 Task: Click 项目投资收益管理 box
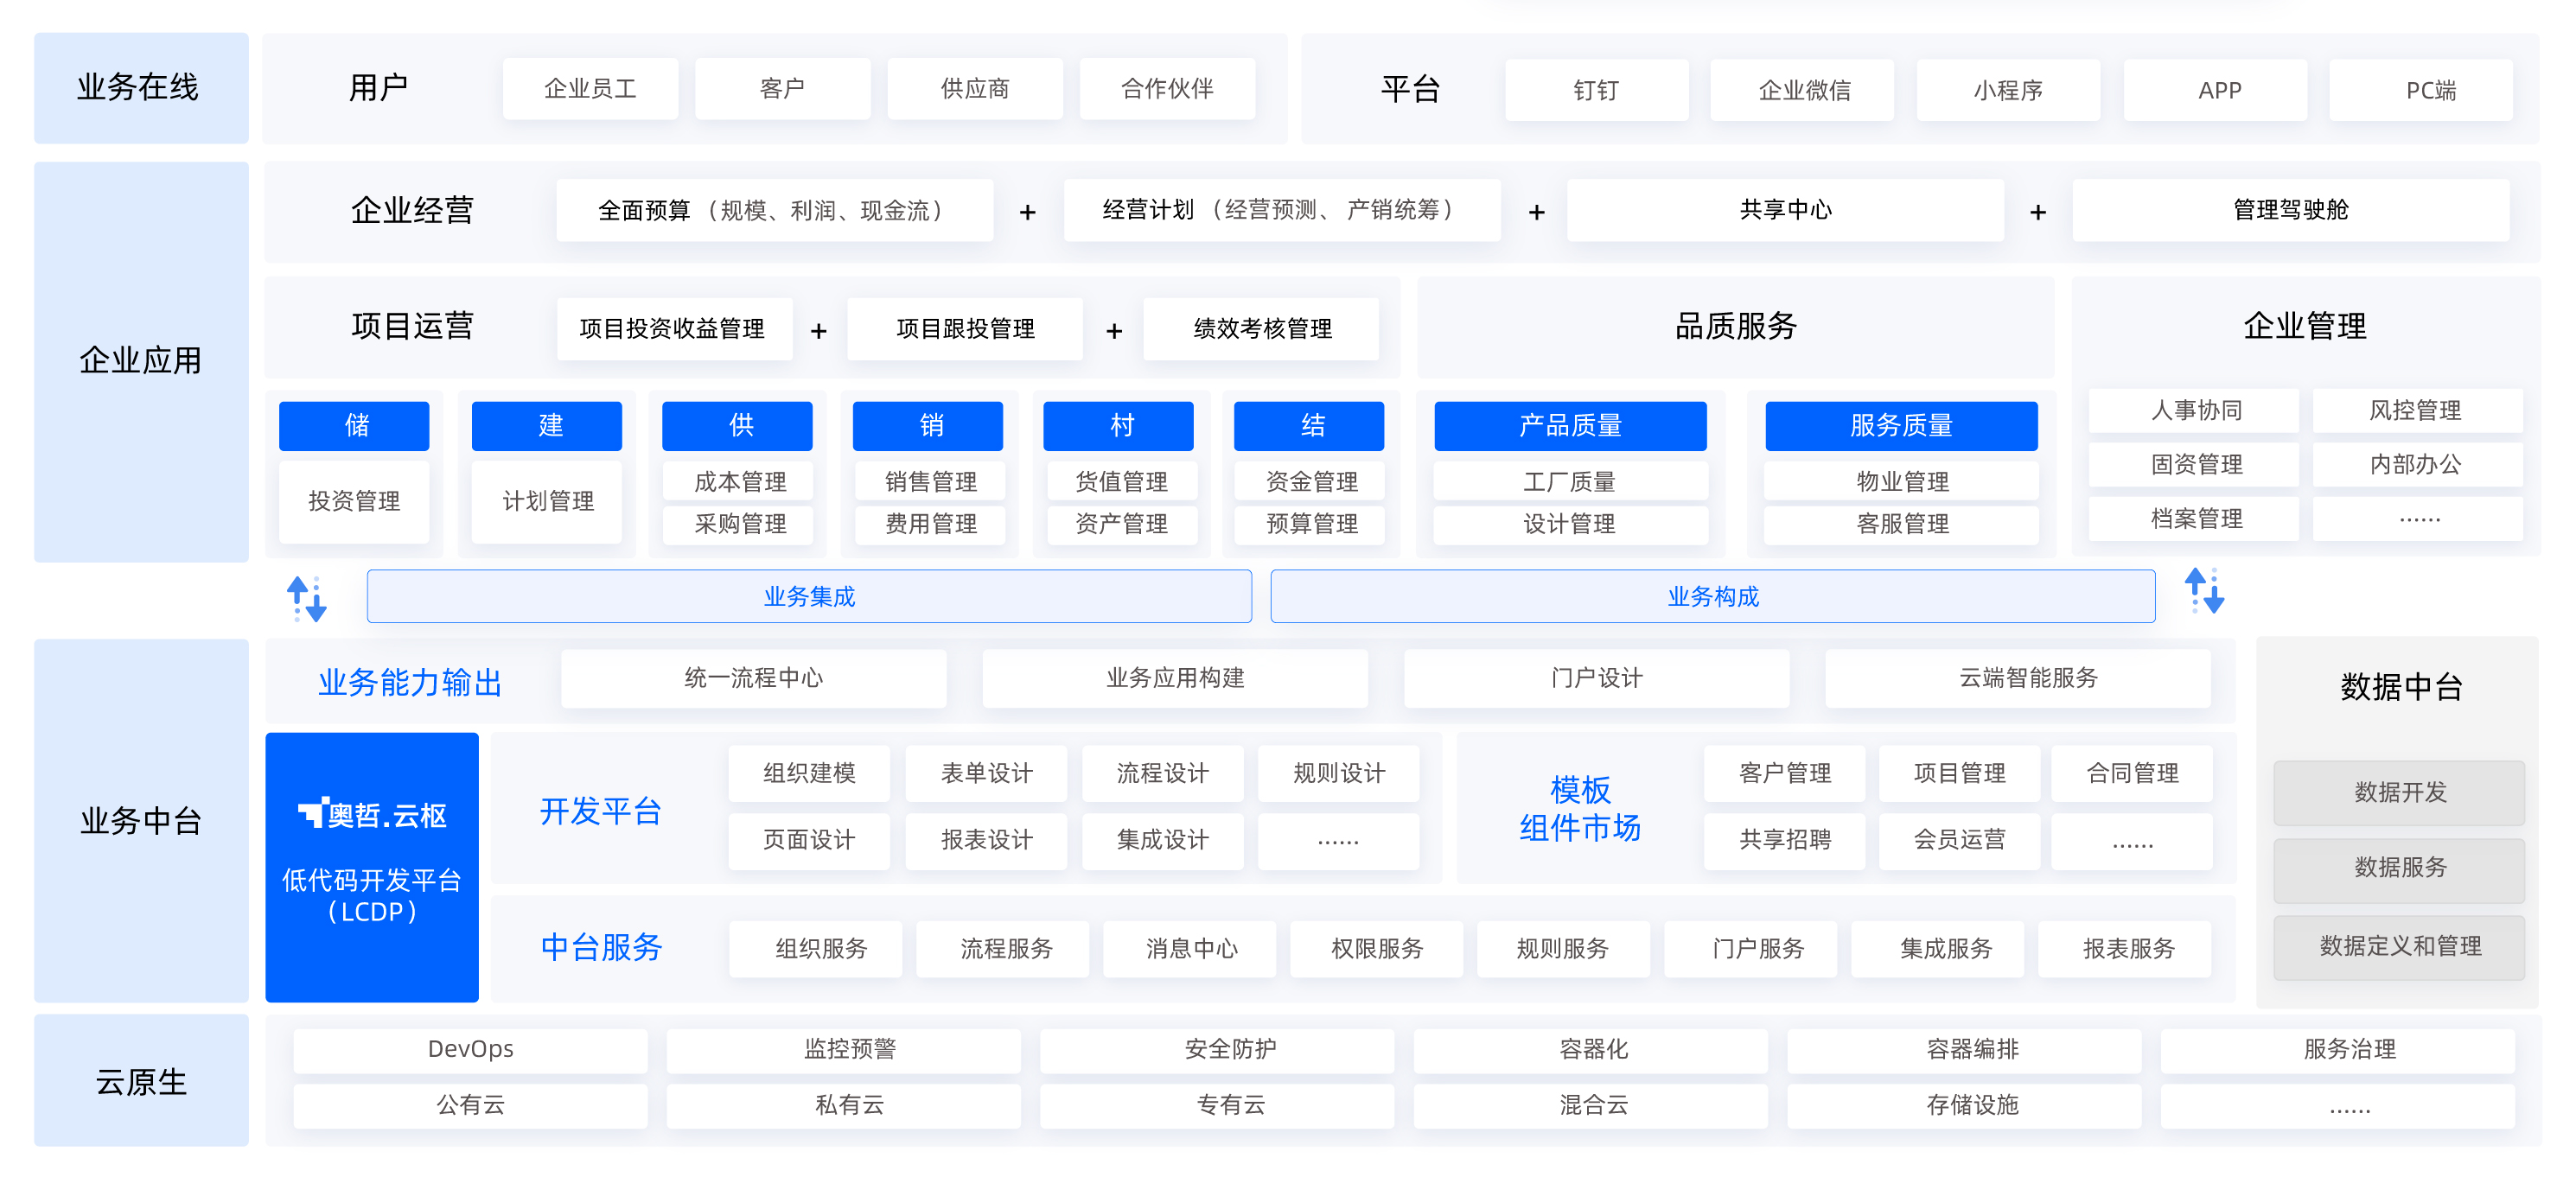tap(675, 329)
